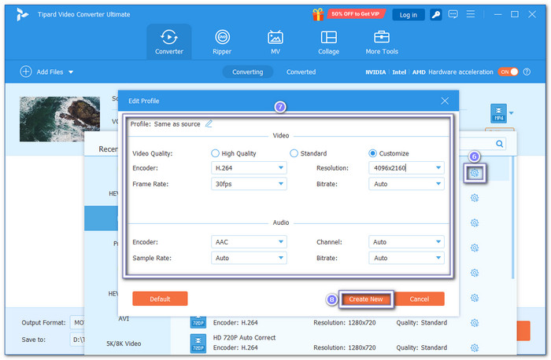Image resolution: width=551 pixels, height=360 pixels.
Task: Click the fifth profile settings gear
Action: pos(475,273)
